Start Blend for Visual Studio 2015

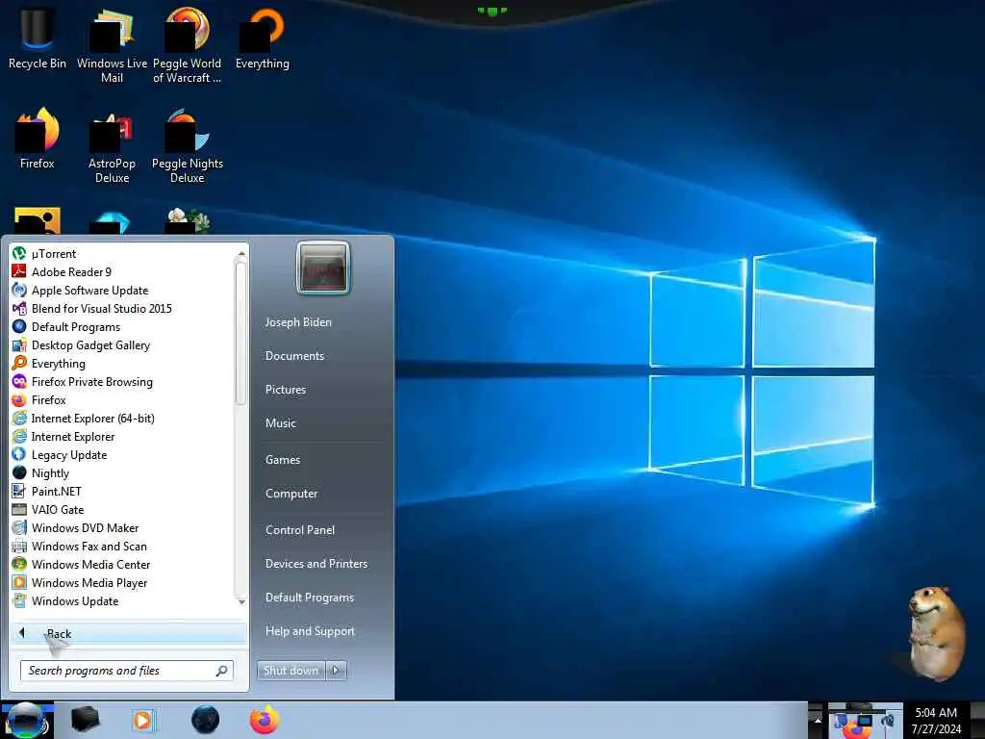pos(102,309)
